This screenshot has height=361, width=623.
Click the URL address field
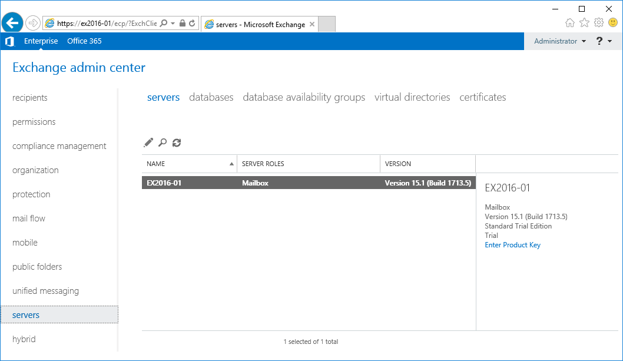[x=107, y=24]
